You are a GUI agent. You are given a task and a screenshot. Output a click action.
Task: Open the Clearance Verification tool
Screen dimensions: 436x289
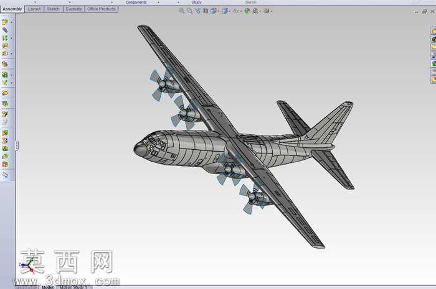coord(5,140)
